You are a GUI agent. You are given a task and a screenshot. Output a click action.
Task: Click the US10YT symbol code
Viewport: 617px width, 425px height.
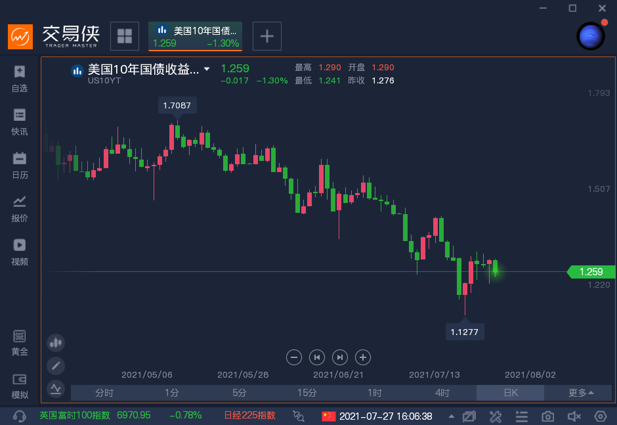pyautogui.click(x=104, y=81)
